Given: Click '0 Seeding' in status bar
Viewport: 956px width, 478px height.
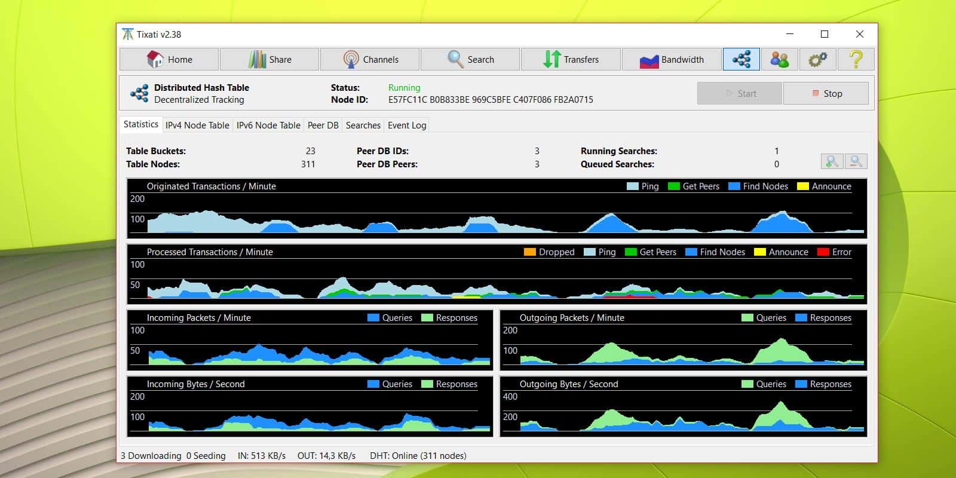Looking at the screenshot, I should coord(206,456).
